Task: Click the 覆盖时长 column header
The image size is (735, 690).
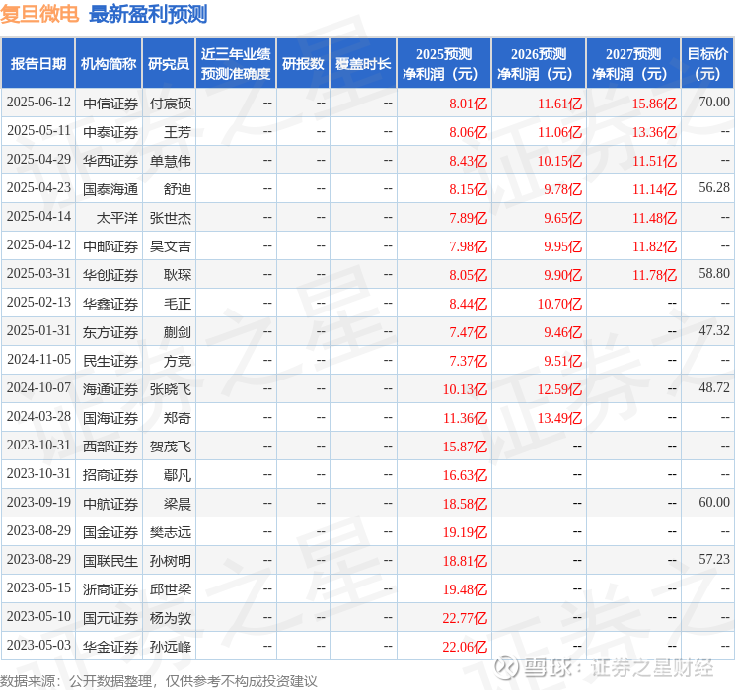Action: pyautogui.click(x=363, y=64)
